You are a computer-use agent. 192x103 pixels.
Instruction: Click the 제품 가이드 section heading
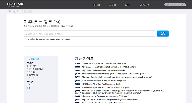coord(84,59)
